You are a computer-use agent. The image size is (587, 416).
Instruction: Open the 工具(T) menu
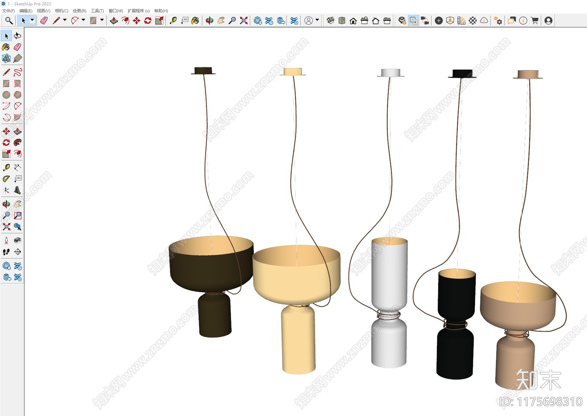[97, 11]
